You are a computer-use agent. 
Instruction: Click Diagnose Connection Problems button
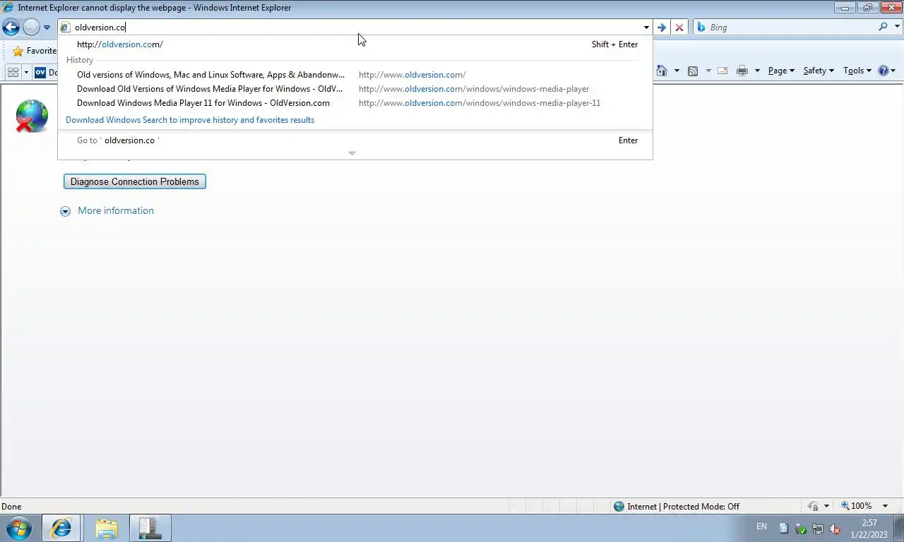(x=135, y=181)
